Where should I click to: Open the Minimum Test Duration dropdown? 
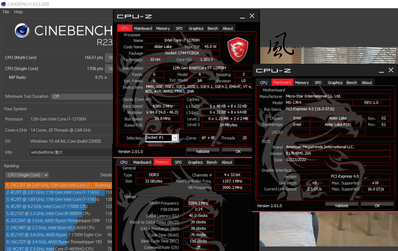(82, 96)
